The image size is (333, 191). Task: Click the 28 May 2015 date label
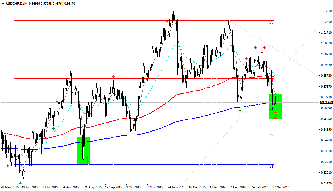coord(9,187)
